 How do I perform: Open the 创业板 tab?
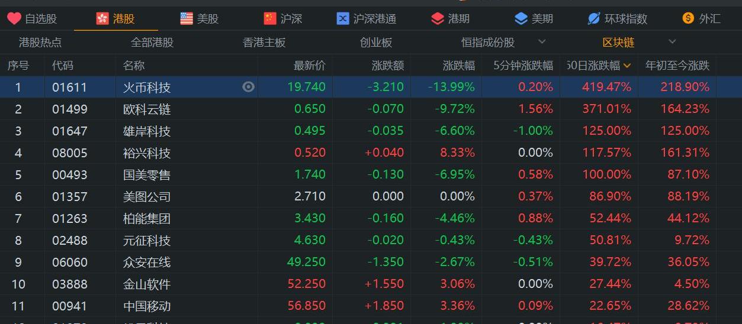click(x=376, y=43)
